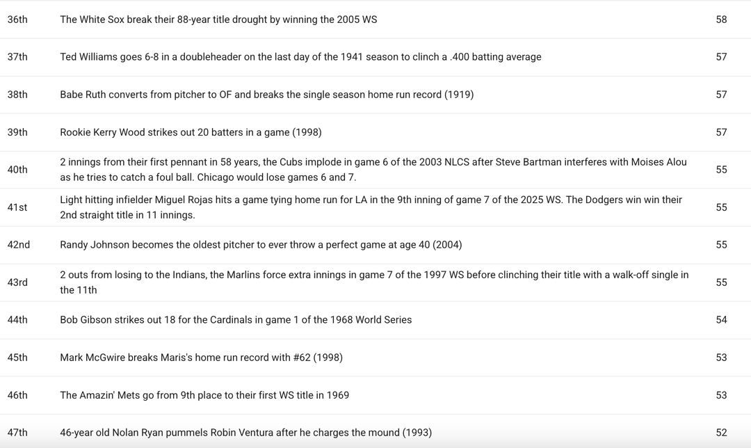The height and width of the screenshot is (448, 751).
Task: Click the Bob Gibson 18 strikeouts entry
Action: (236, 320)
